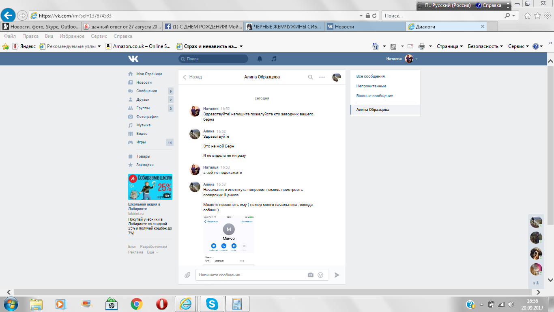Viewport: 554px width, 312px height.
Task: Launch Skype from the Windows taskbar
Action: (x=211, y=303)
